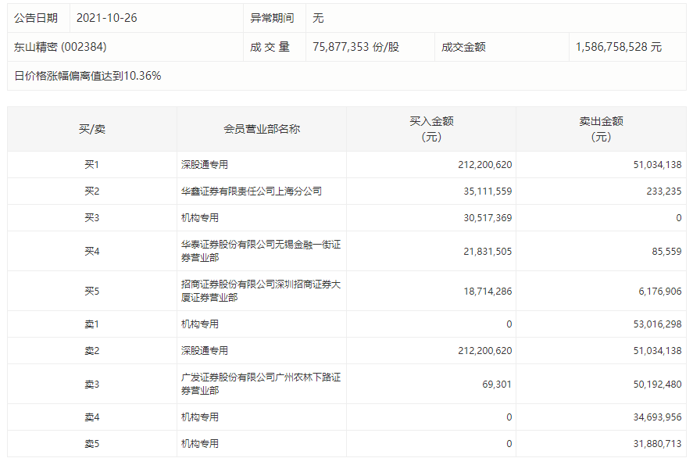Click the 卖4 row label
Image resolution: width=693 pixels, height=458 pixels.
pos(92,417)
